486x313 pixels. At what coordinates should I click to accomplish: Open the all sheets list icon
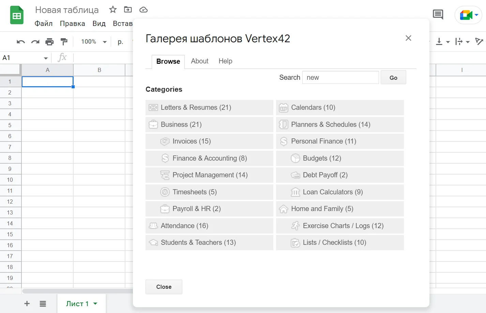coord(43,303)
